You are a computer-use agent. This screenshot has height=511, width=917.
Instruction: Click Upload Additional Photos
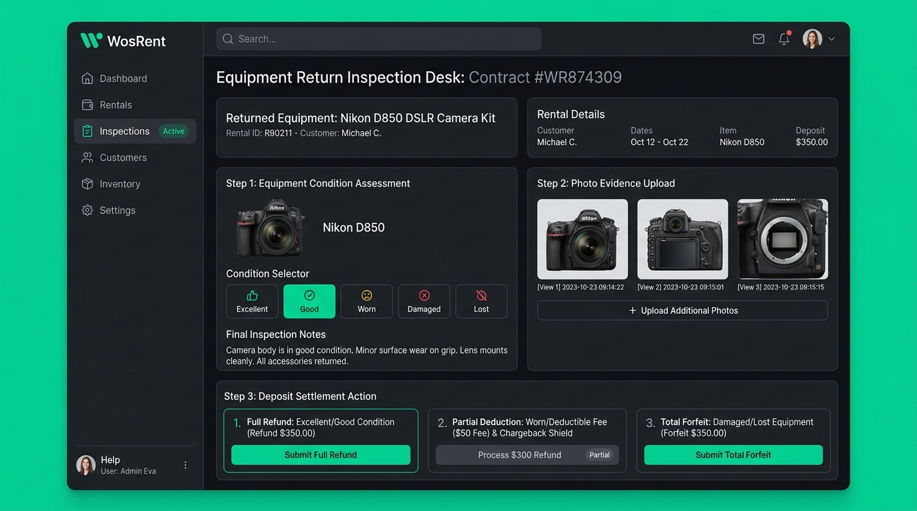pyautogui.click(x=682, y=311)
